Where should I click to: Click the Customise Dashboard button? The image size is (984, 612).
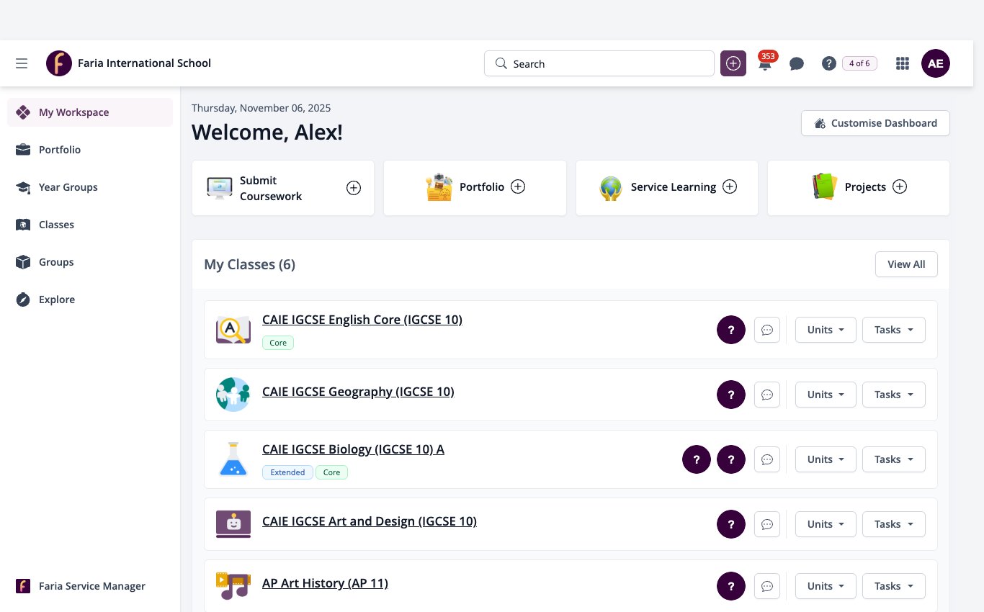pyautogui.click(x=875, y=123)
